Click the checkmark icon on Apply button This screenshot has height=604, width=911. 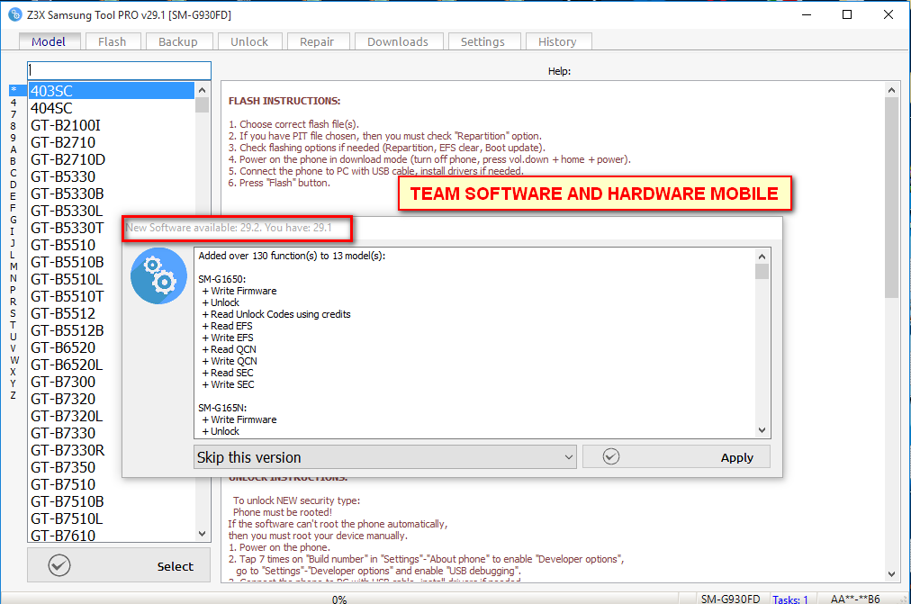coord(611,457)
